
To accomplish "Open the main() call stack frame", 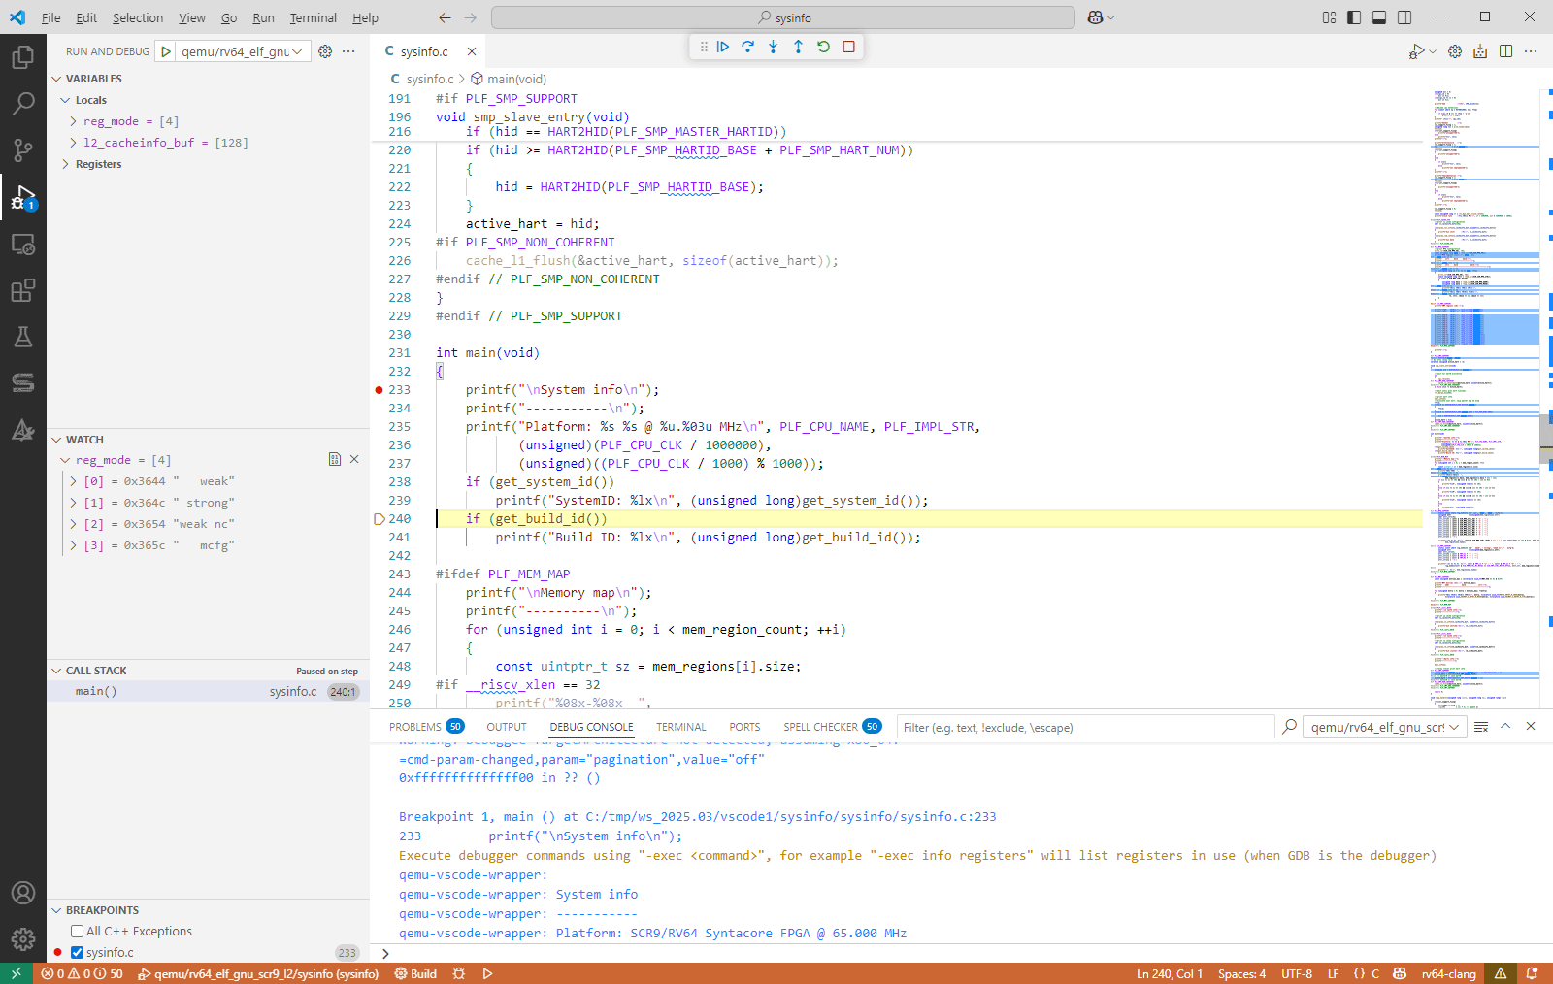I will click(x=208, y=691).
